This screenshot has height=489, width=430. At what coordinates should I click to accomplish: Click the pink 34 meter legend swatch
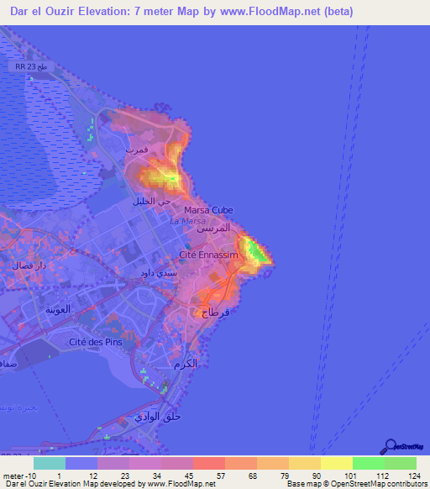click(145, 464)
